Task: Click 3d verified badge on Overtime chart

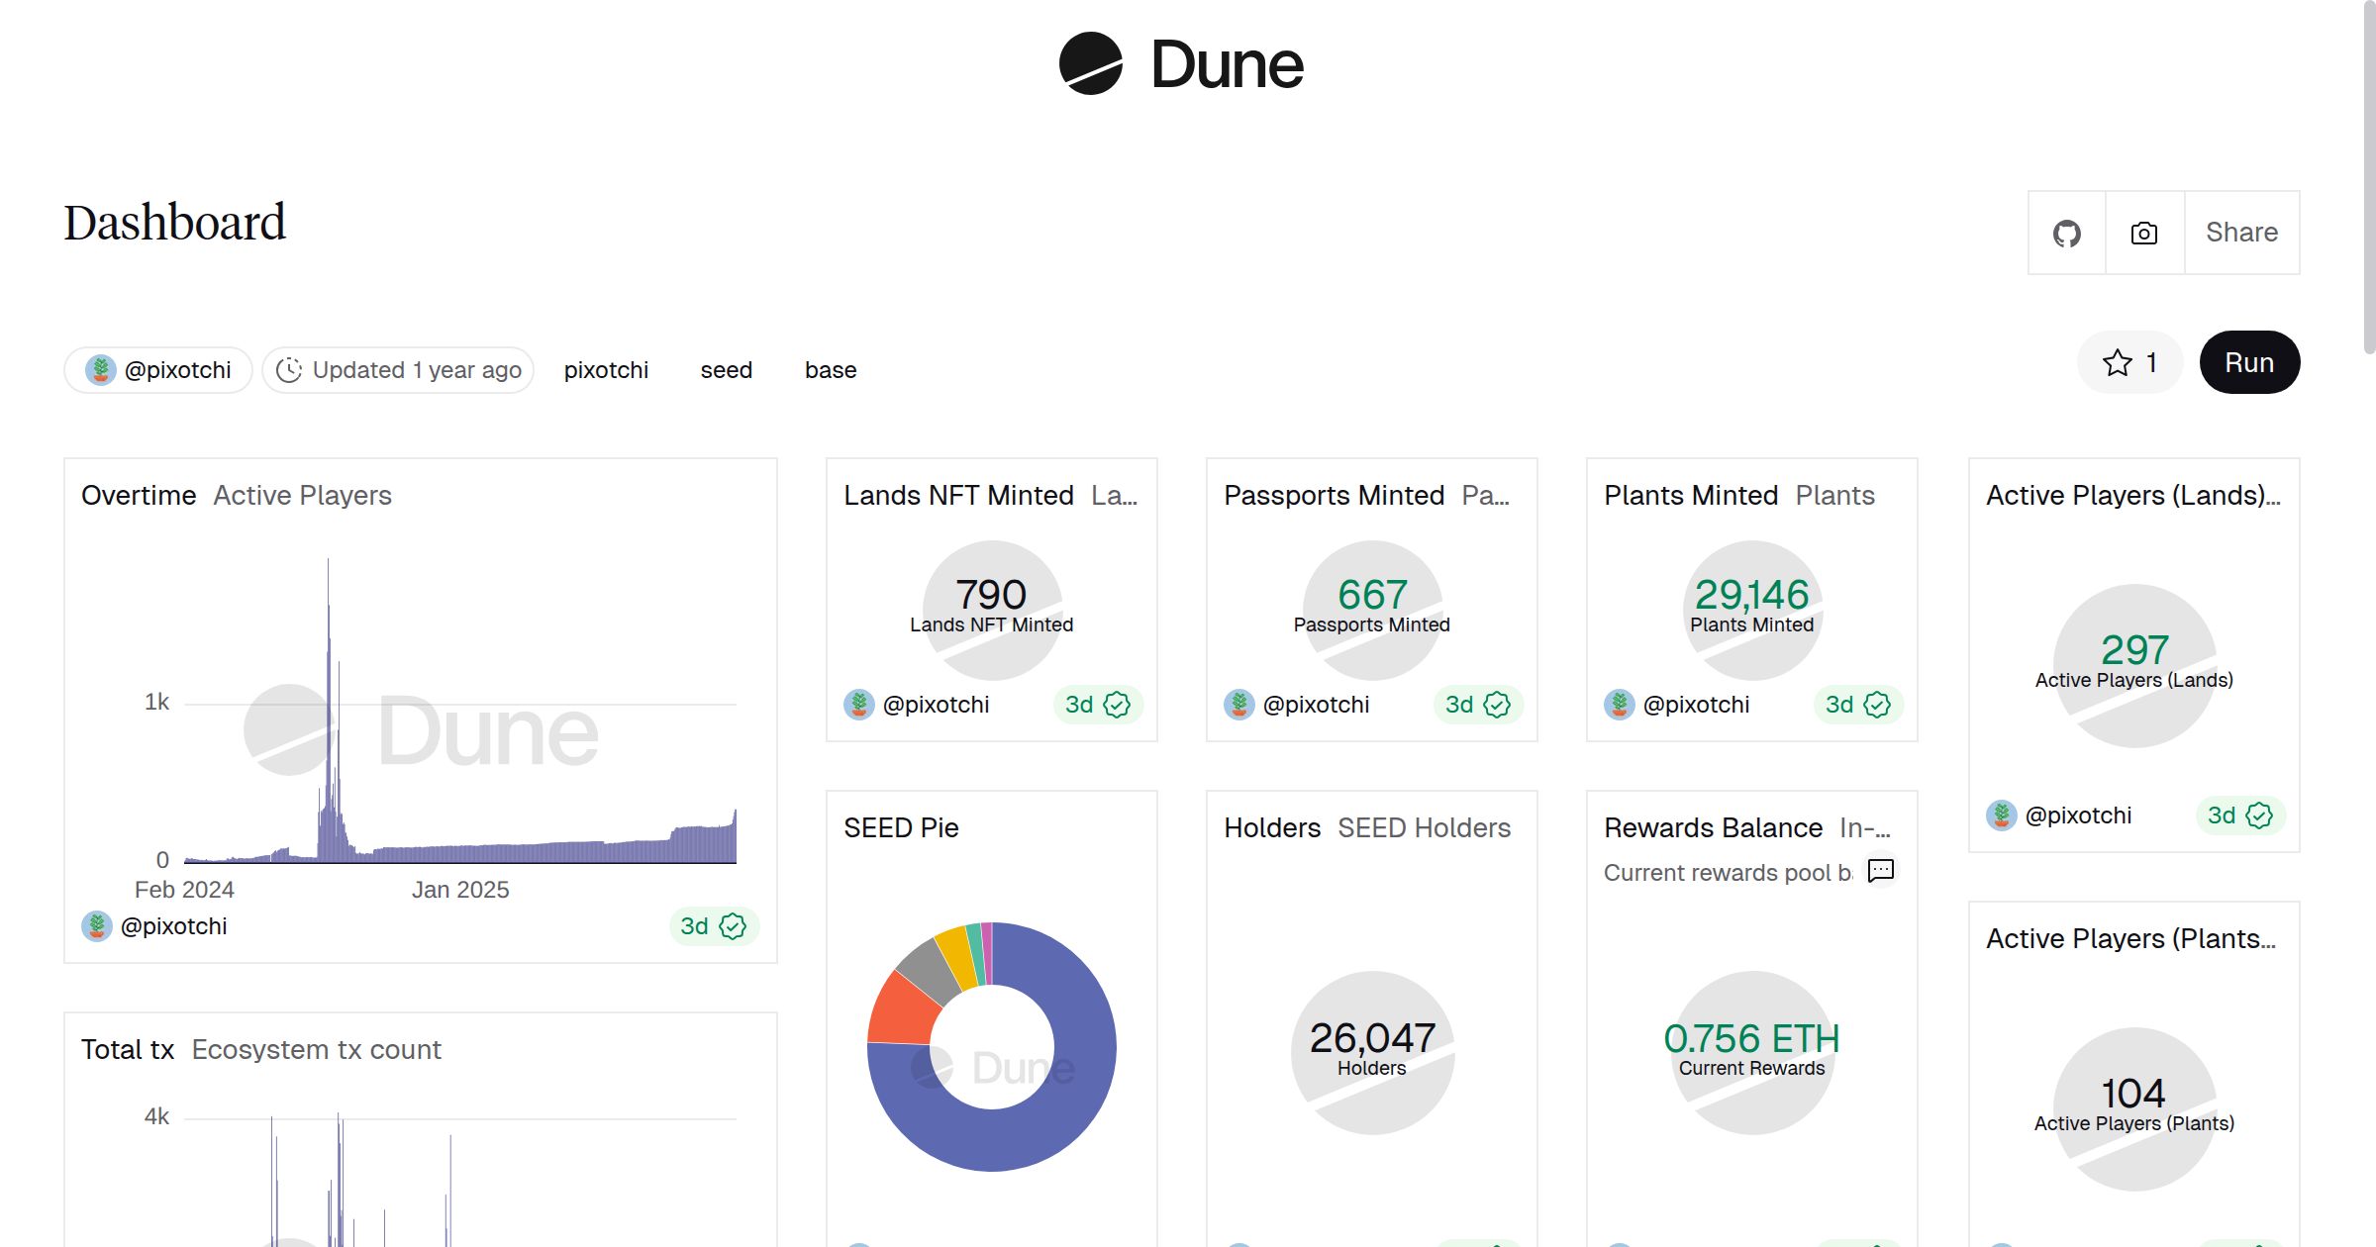Action: point(713,926)
